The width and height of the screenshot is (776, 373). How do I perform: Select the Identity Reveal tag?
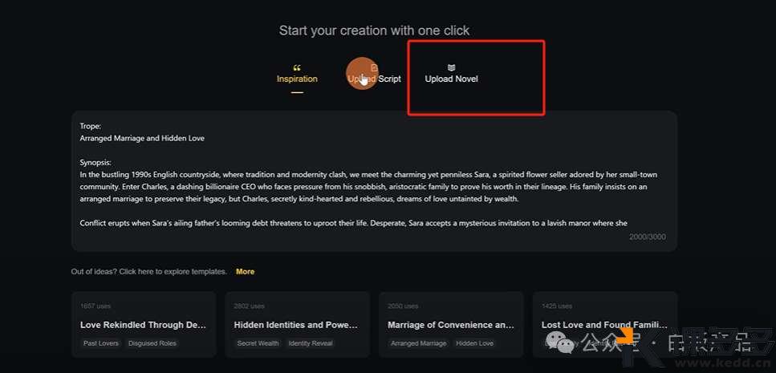pyautogui.click(x=311, y=343)
